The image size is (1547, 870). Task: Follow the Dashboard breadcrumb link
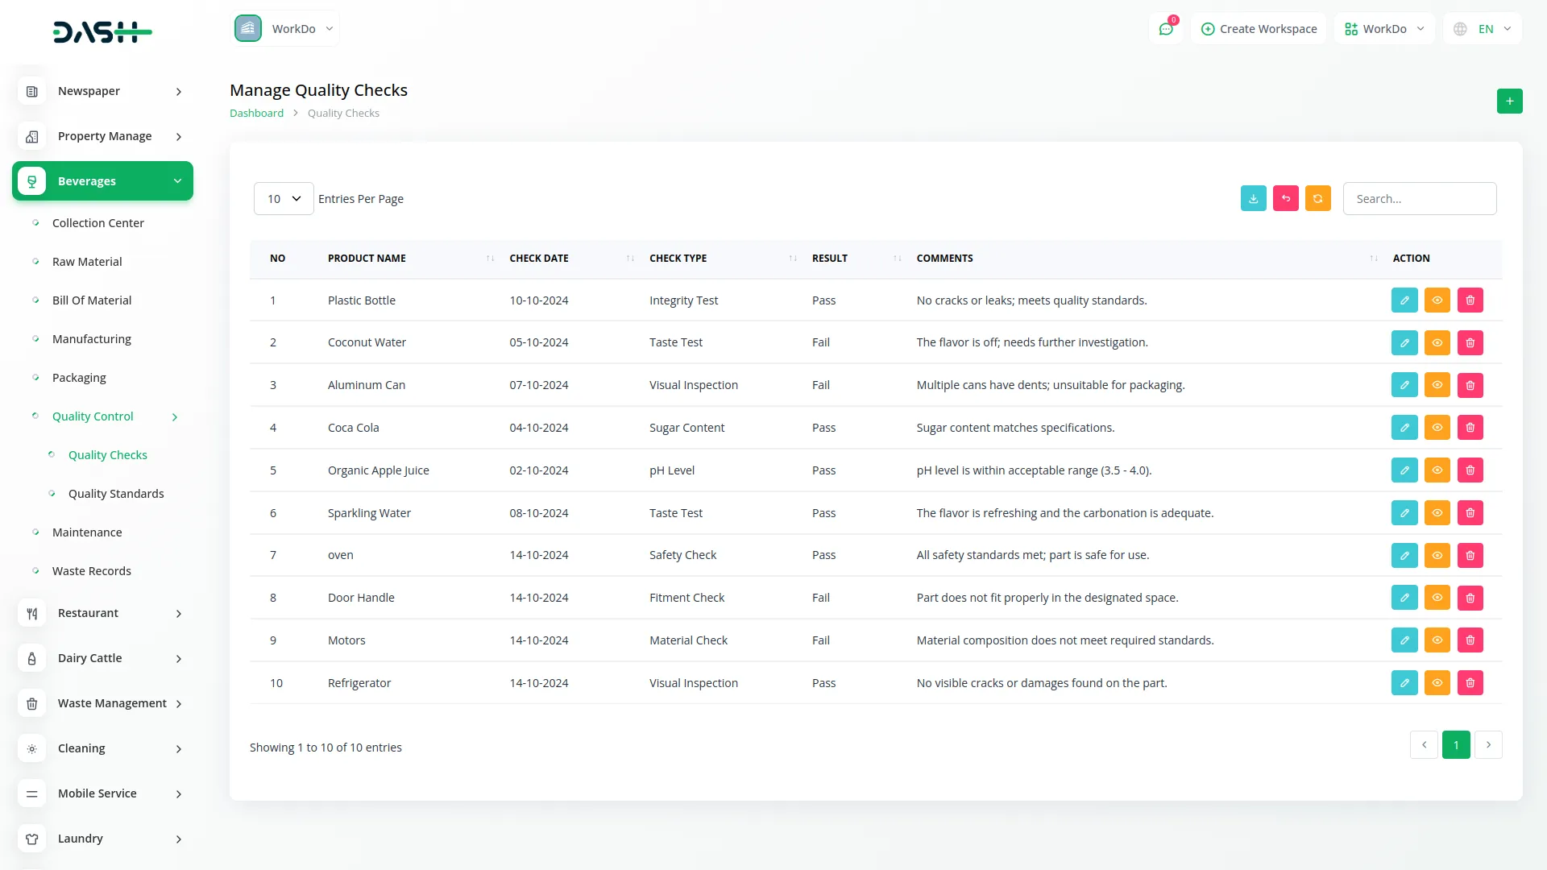(256, 114)
